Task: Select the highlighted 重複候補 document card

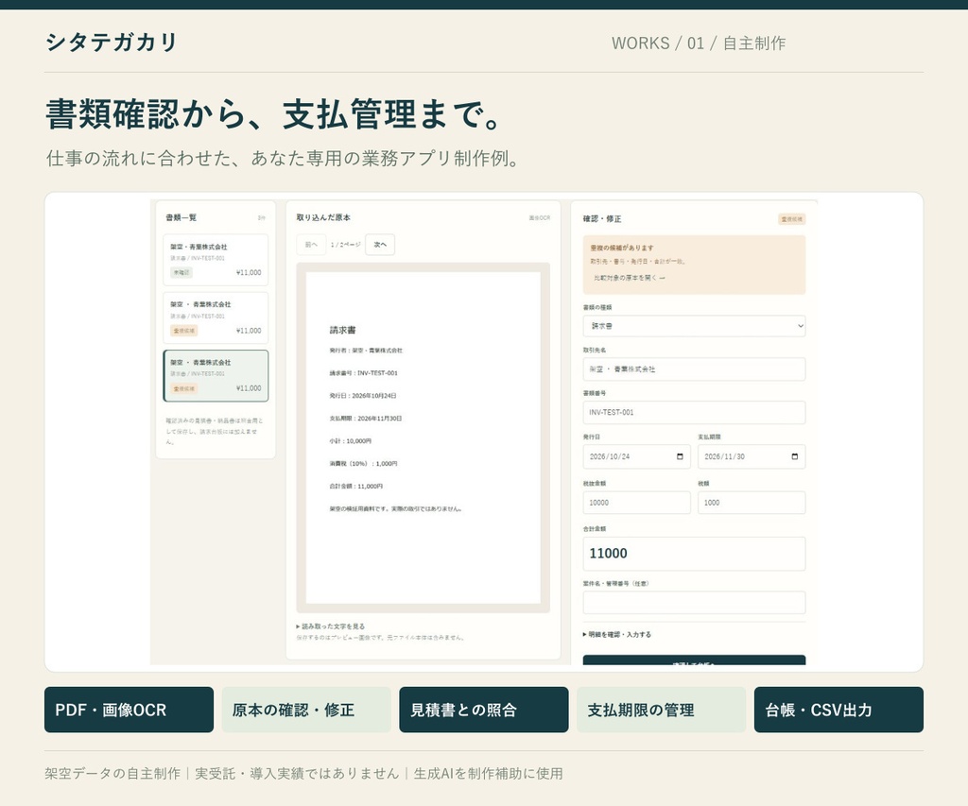Action: pyautogui.click(x=216, y=376)
